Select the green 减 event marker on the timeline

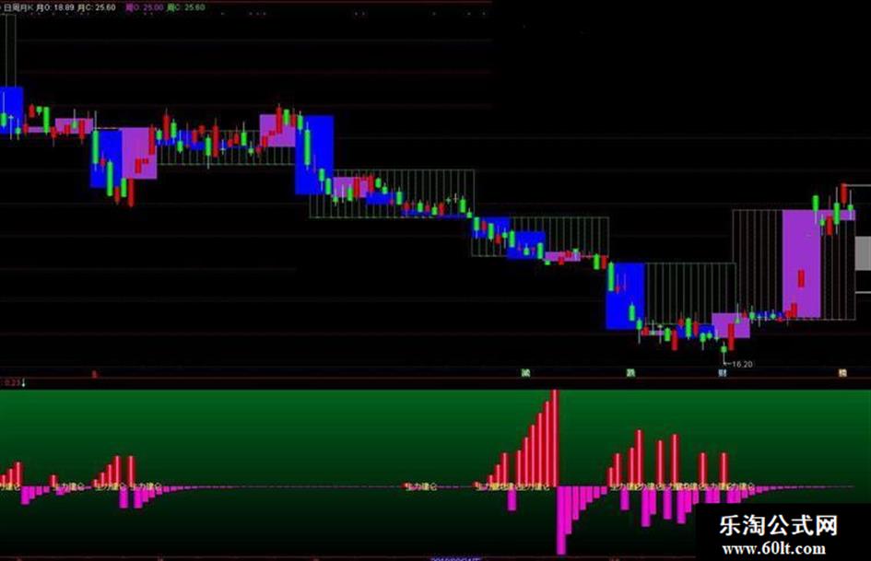coord(525,373)
